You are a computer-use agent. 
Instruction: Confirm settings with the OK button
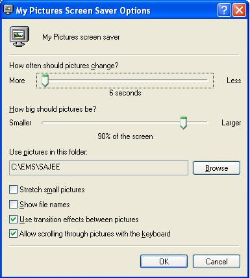(x=164, y=261)
